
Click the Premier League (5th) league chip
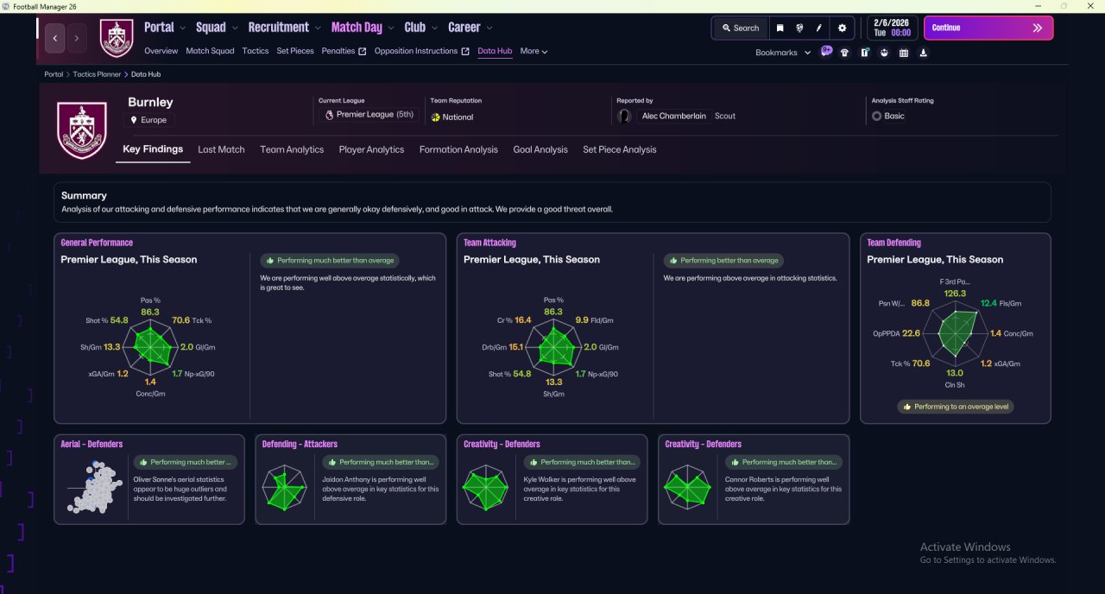pos(369,114)
